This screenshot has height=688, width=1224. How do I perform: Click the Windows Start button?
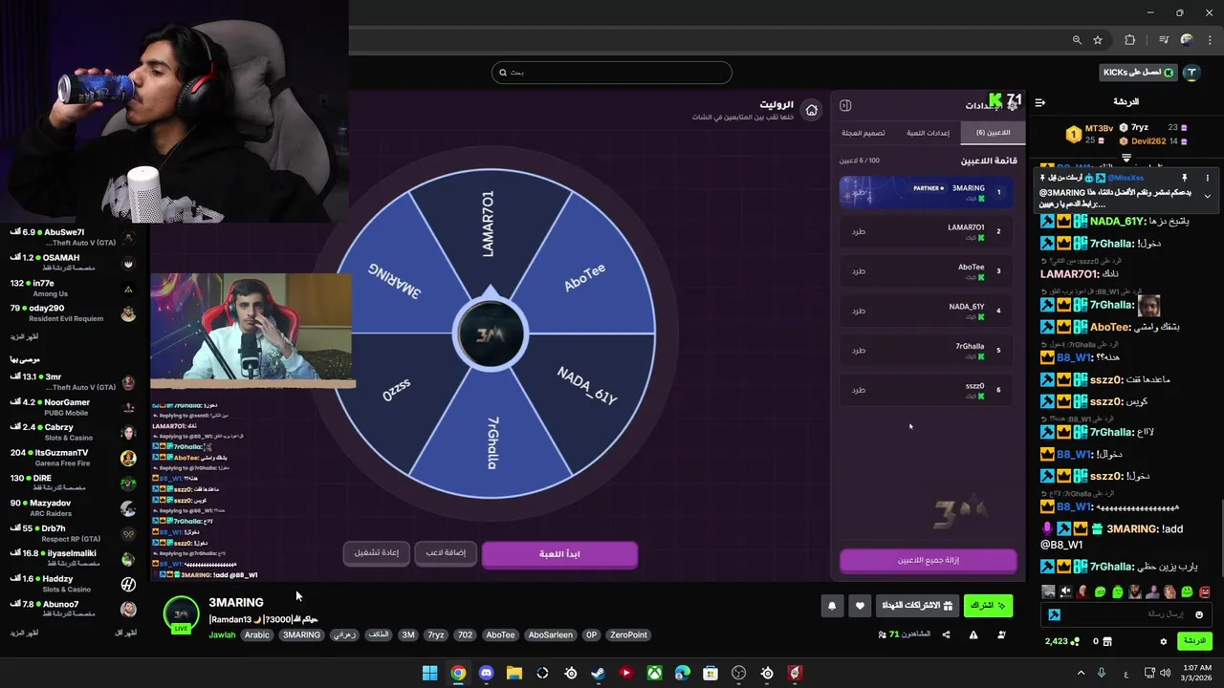click(x=429, y=673)
